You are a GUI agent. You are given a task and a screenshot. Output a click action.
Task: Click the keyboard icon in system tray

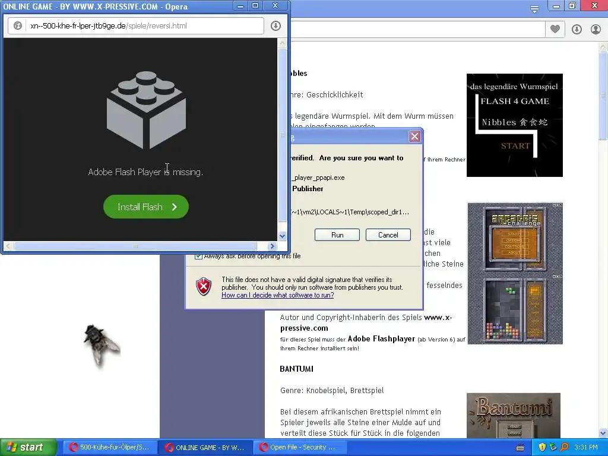click(520, 448)
